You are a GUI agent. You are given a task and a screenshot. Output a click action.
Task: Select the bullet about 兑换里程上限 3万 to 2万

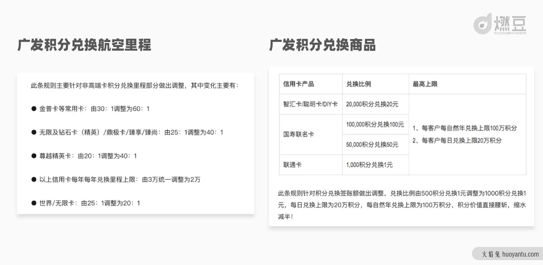pyautogui.click(x=116, y=180)
